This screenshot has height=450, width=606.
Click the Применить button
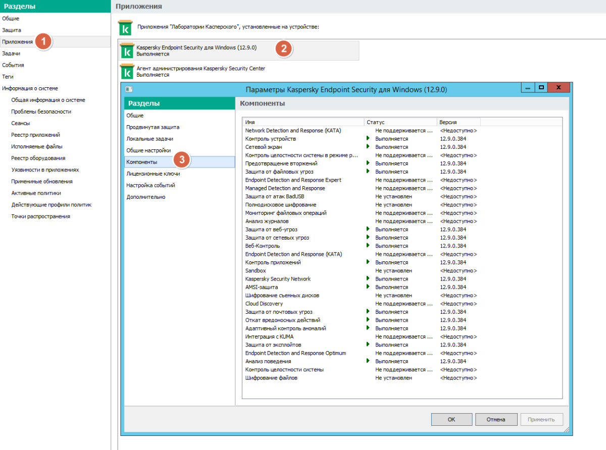(541, 419)
